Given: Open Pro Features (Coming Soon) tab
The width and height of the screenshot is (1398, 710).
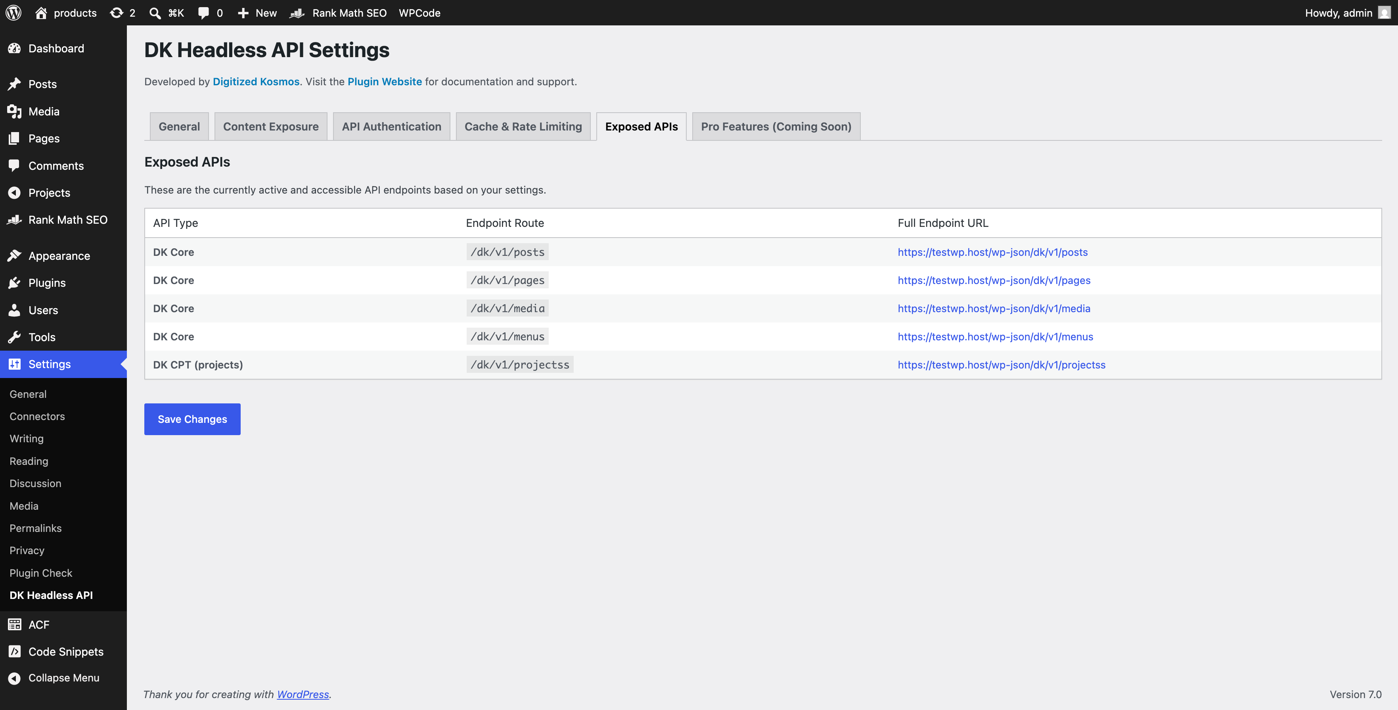Looking at the screenshot, I should point(776,127).
